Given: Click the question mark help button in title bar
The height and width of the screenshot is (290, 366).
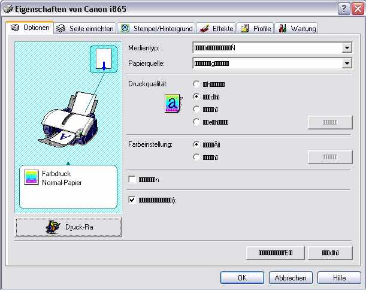Looking at the screenshot, I should 344,10.
